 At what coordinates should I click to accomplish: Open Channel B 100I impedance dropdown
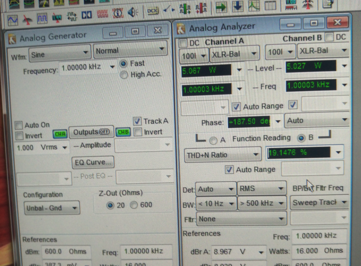(x=281, y=52)
